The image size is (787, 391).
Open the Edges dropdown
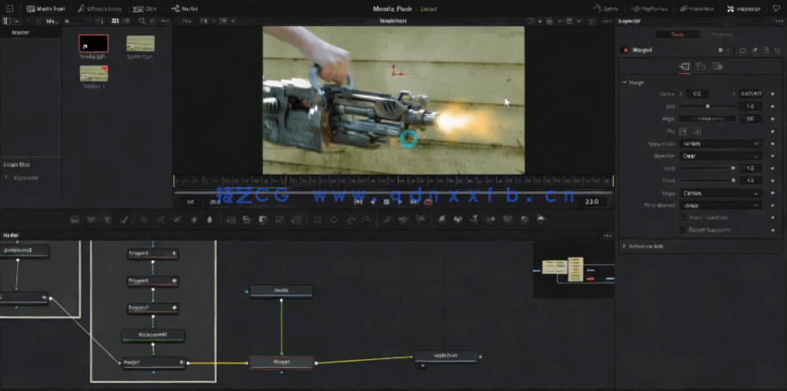[720, 193]
